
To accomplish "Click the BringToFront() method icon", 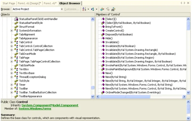I will 103,27.
